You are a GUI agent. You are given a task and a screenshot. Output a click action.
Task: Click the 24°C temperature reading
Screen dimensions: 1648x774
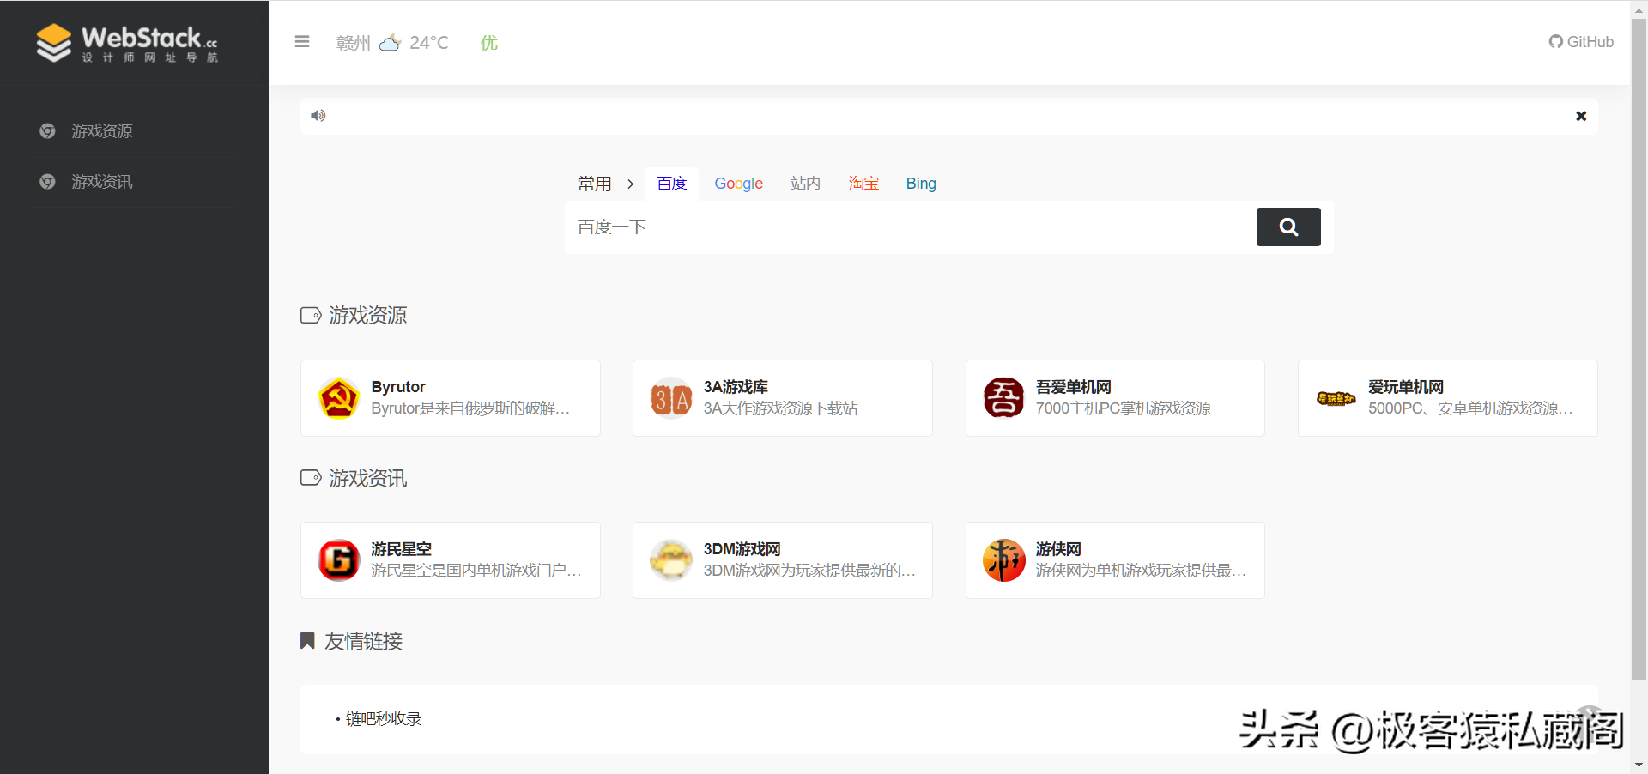coord(429,43)
